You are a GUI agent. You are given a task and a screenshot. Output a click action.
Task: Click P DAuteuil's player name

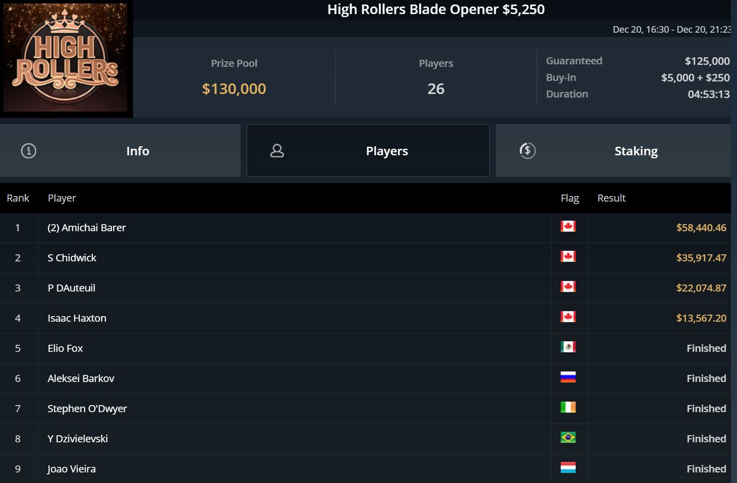pyautogui.click(x=71, y=288)
